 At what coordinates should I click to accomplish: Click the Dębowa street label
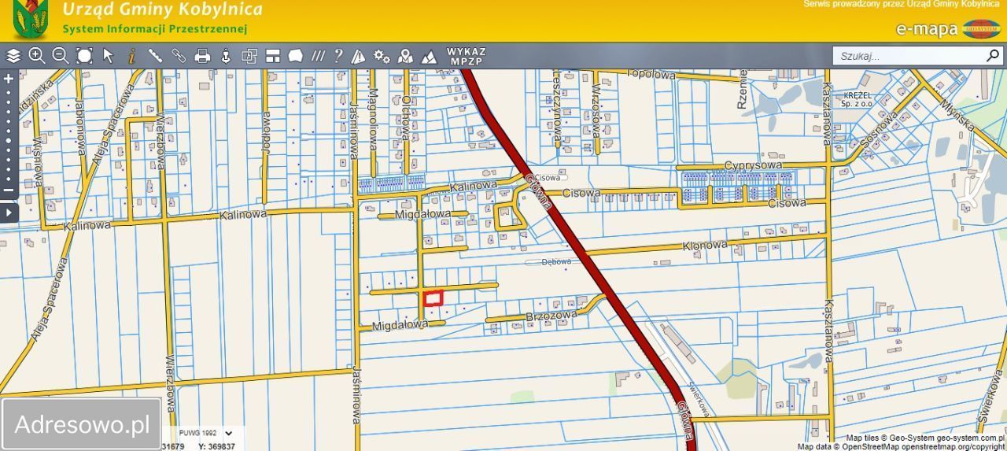click(558, 262)
